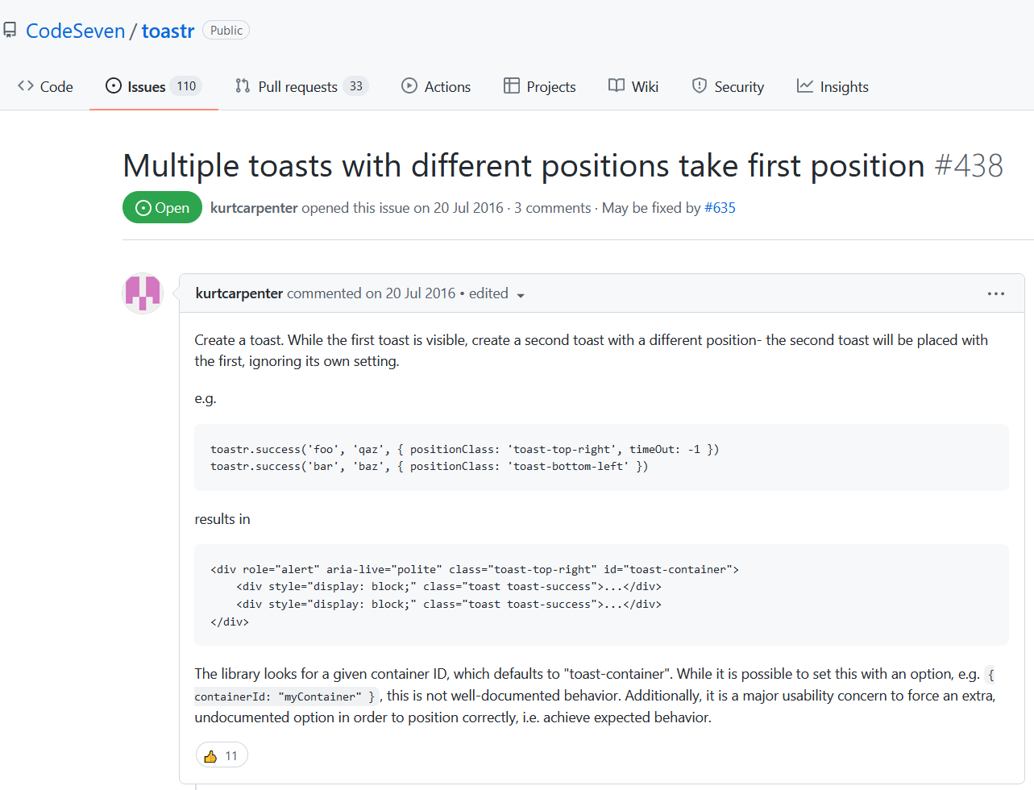This screenshot has height=790, width=1034.
Task: Click the Actions play-circle icon
Action: [x=409, y=85]
